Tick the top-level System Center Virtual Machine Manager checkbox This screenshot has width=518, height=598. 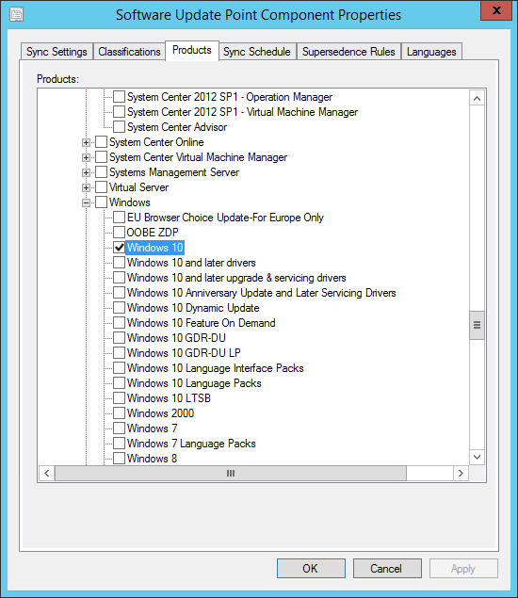click(x=101, y=157)
